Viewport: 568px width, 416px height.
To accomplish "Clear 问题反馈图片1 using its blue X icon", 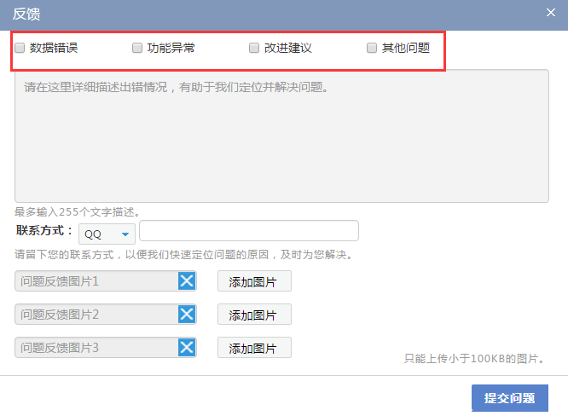I will click(x=187, y=281).
